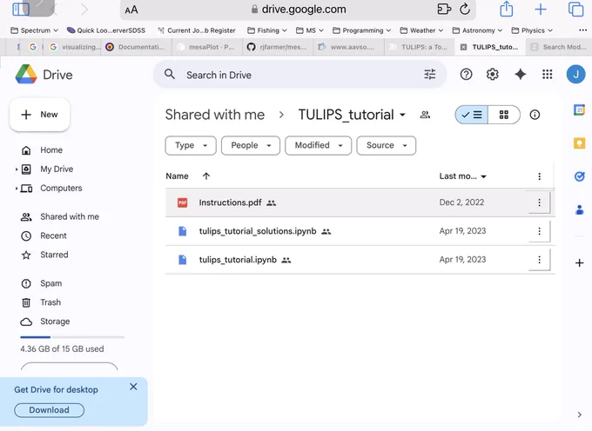The width and height of the screenshot is (592, 431).
Task: Show side panel arrow at bottom right
Action: [x=579, y=414]
